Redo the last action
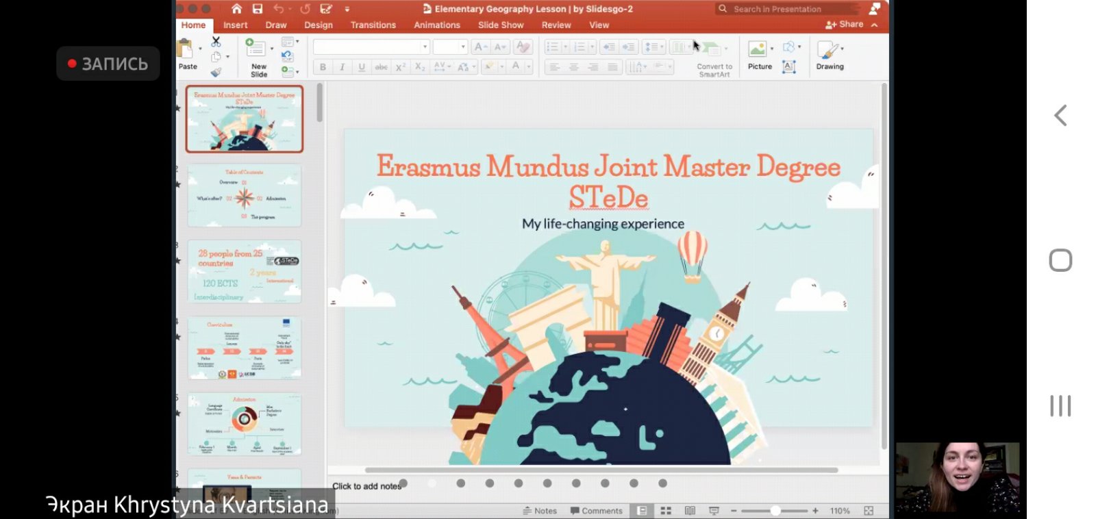The width and height of the screenshot is (1096, 519). click(305, 9)
